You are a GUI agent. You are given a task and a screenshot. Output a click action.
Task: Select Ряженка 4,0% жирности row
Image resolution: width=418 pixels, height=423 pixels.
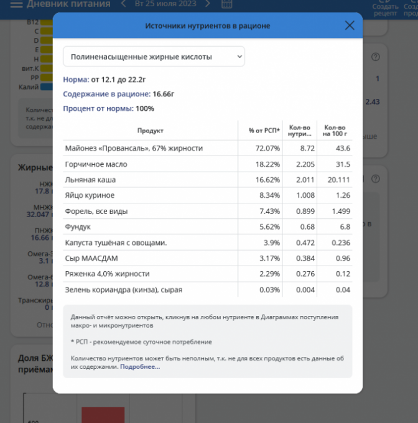(x=208, y=274)
